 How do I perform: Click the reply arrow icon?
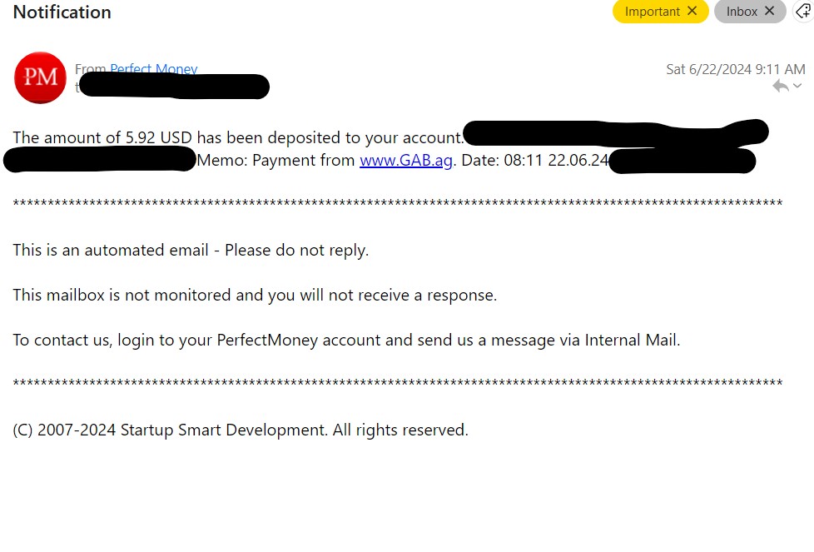click(x=780, y=87)
